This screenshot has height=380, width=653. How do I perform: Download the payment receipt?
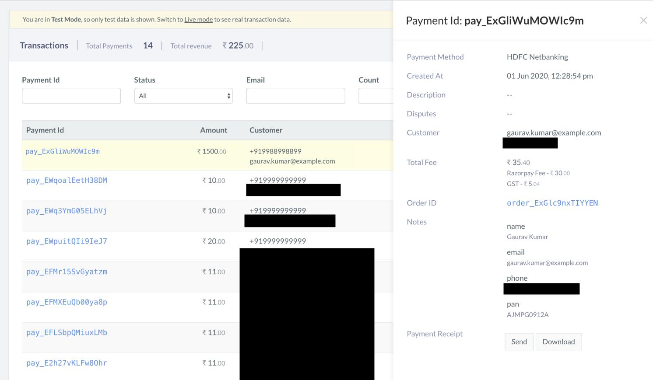pos(558,342)
